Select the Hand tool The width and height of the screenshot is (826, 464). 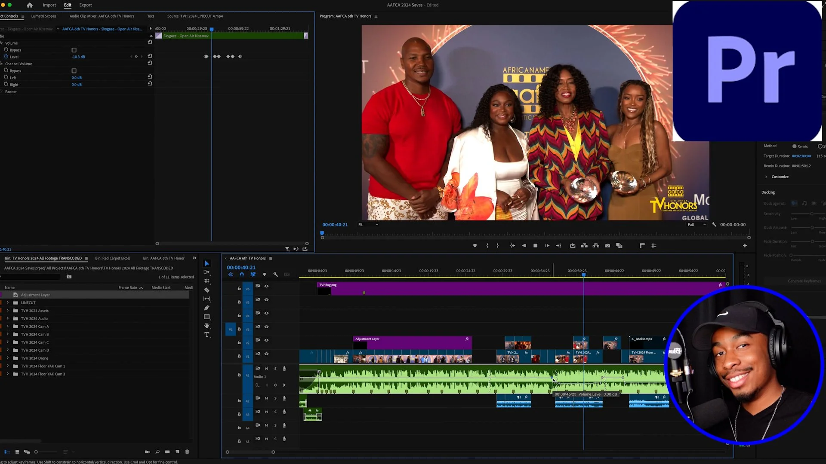point(207,326)
